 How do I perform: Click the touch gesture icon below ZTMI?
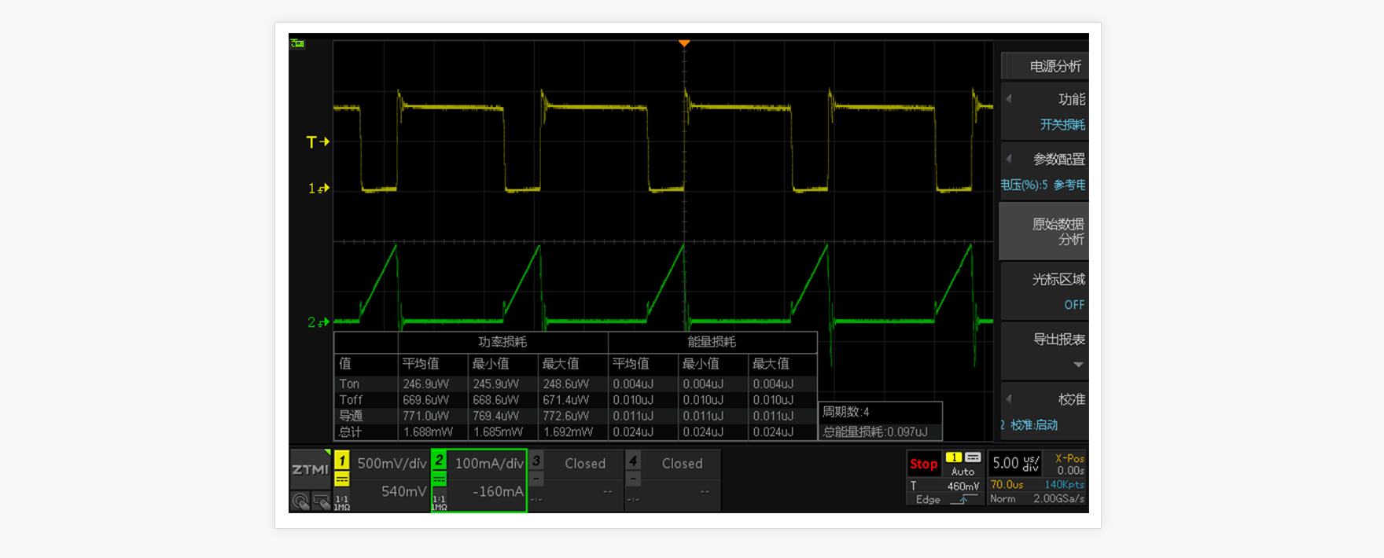300,501
